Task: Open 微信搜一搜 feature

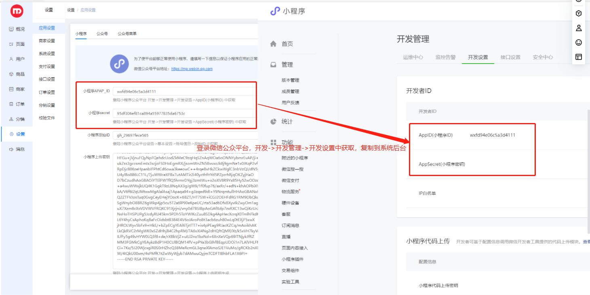Action: 293,169
